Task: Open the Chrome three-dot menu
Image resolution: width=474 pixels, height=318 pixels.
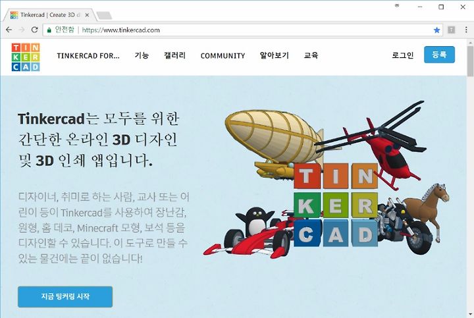Action: click(466, 30)
